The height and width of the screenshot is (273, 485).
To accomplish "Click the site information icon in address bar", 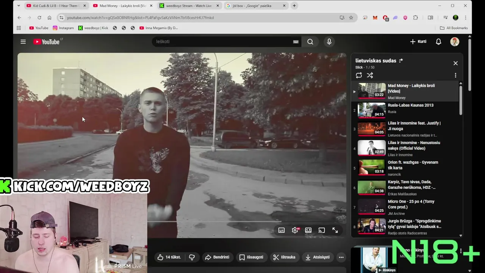I will 61,17.
